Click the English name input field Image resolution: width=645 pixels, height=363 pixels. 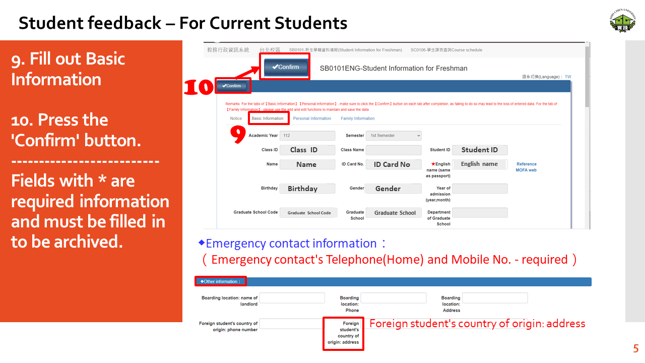pyautogui.click(x=480, y=164)
